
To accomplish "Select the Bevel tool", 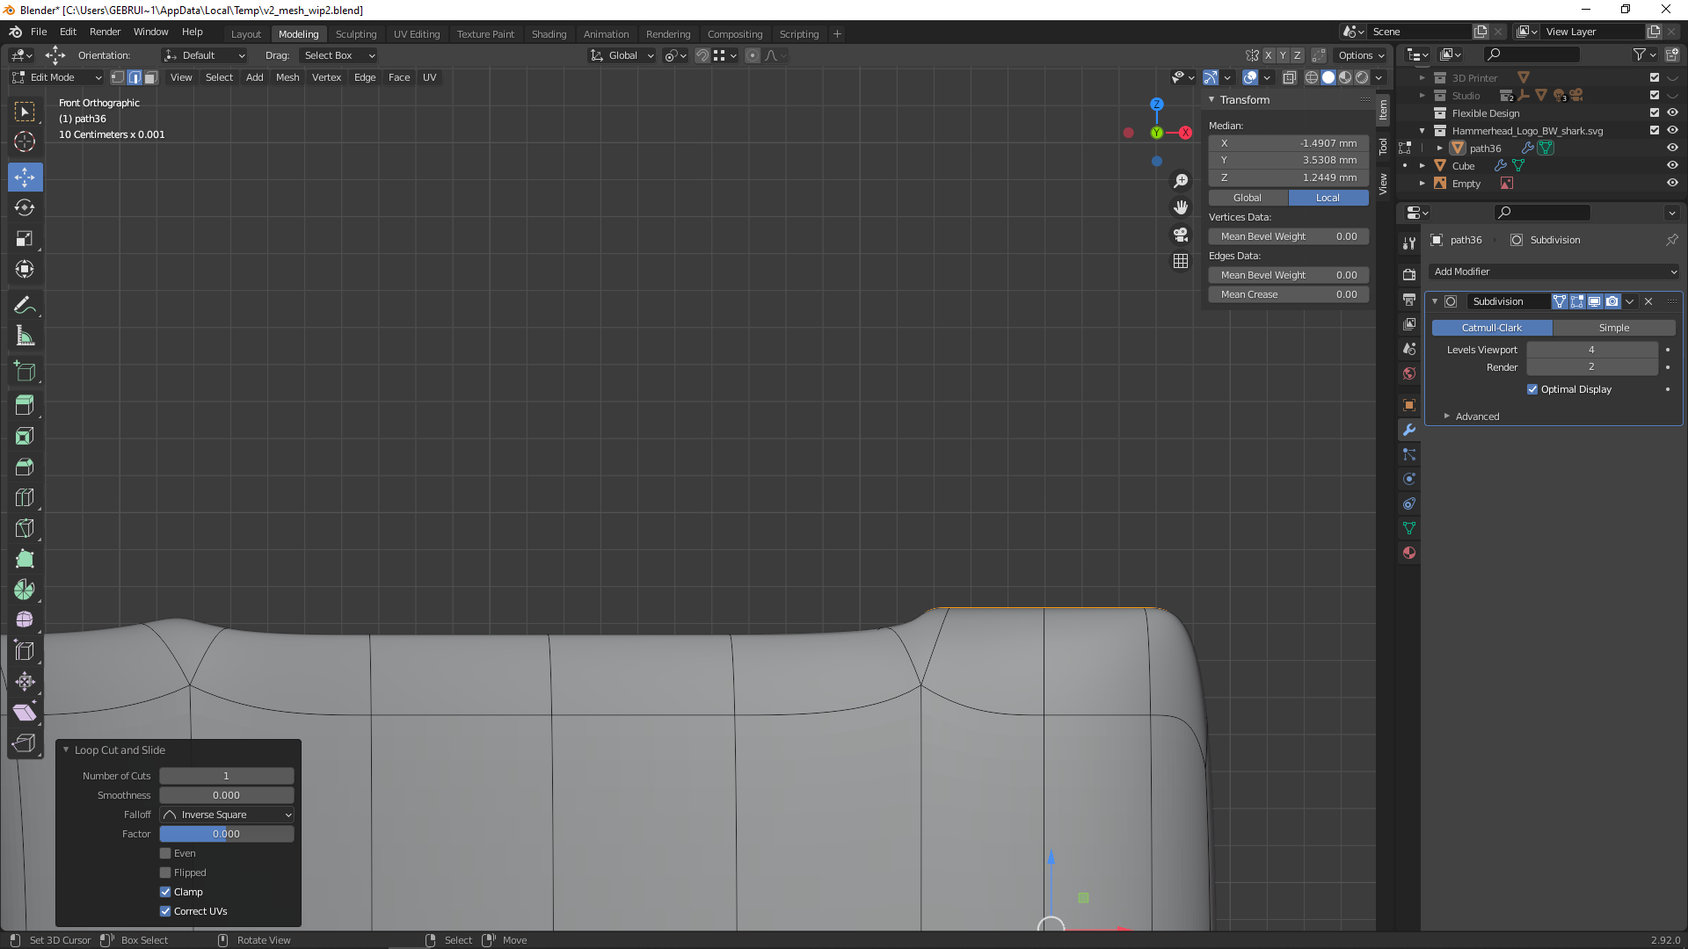I will (x=25, y=467).
